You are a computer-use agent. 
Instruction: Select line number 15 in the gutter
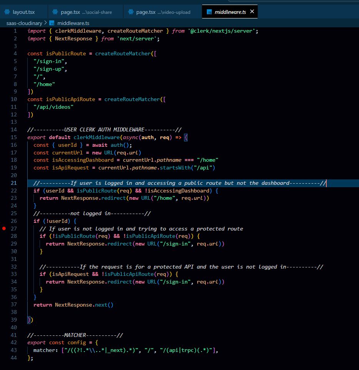(14, 137)
